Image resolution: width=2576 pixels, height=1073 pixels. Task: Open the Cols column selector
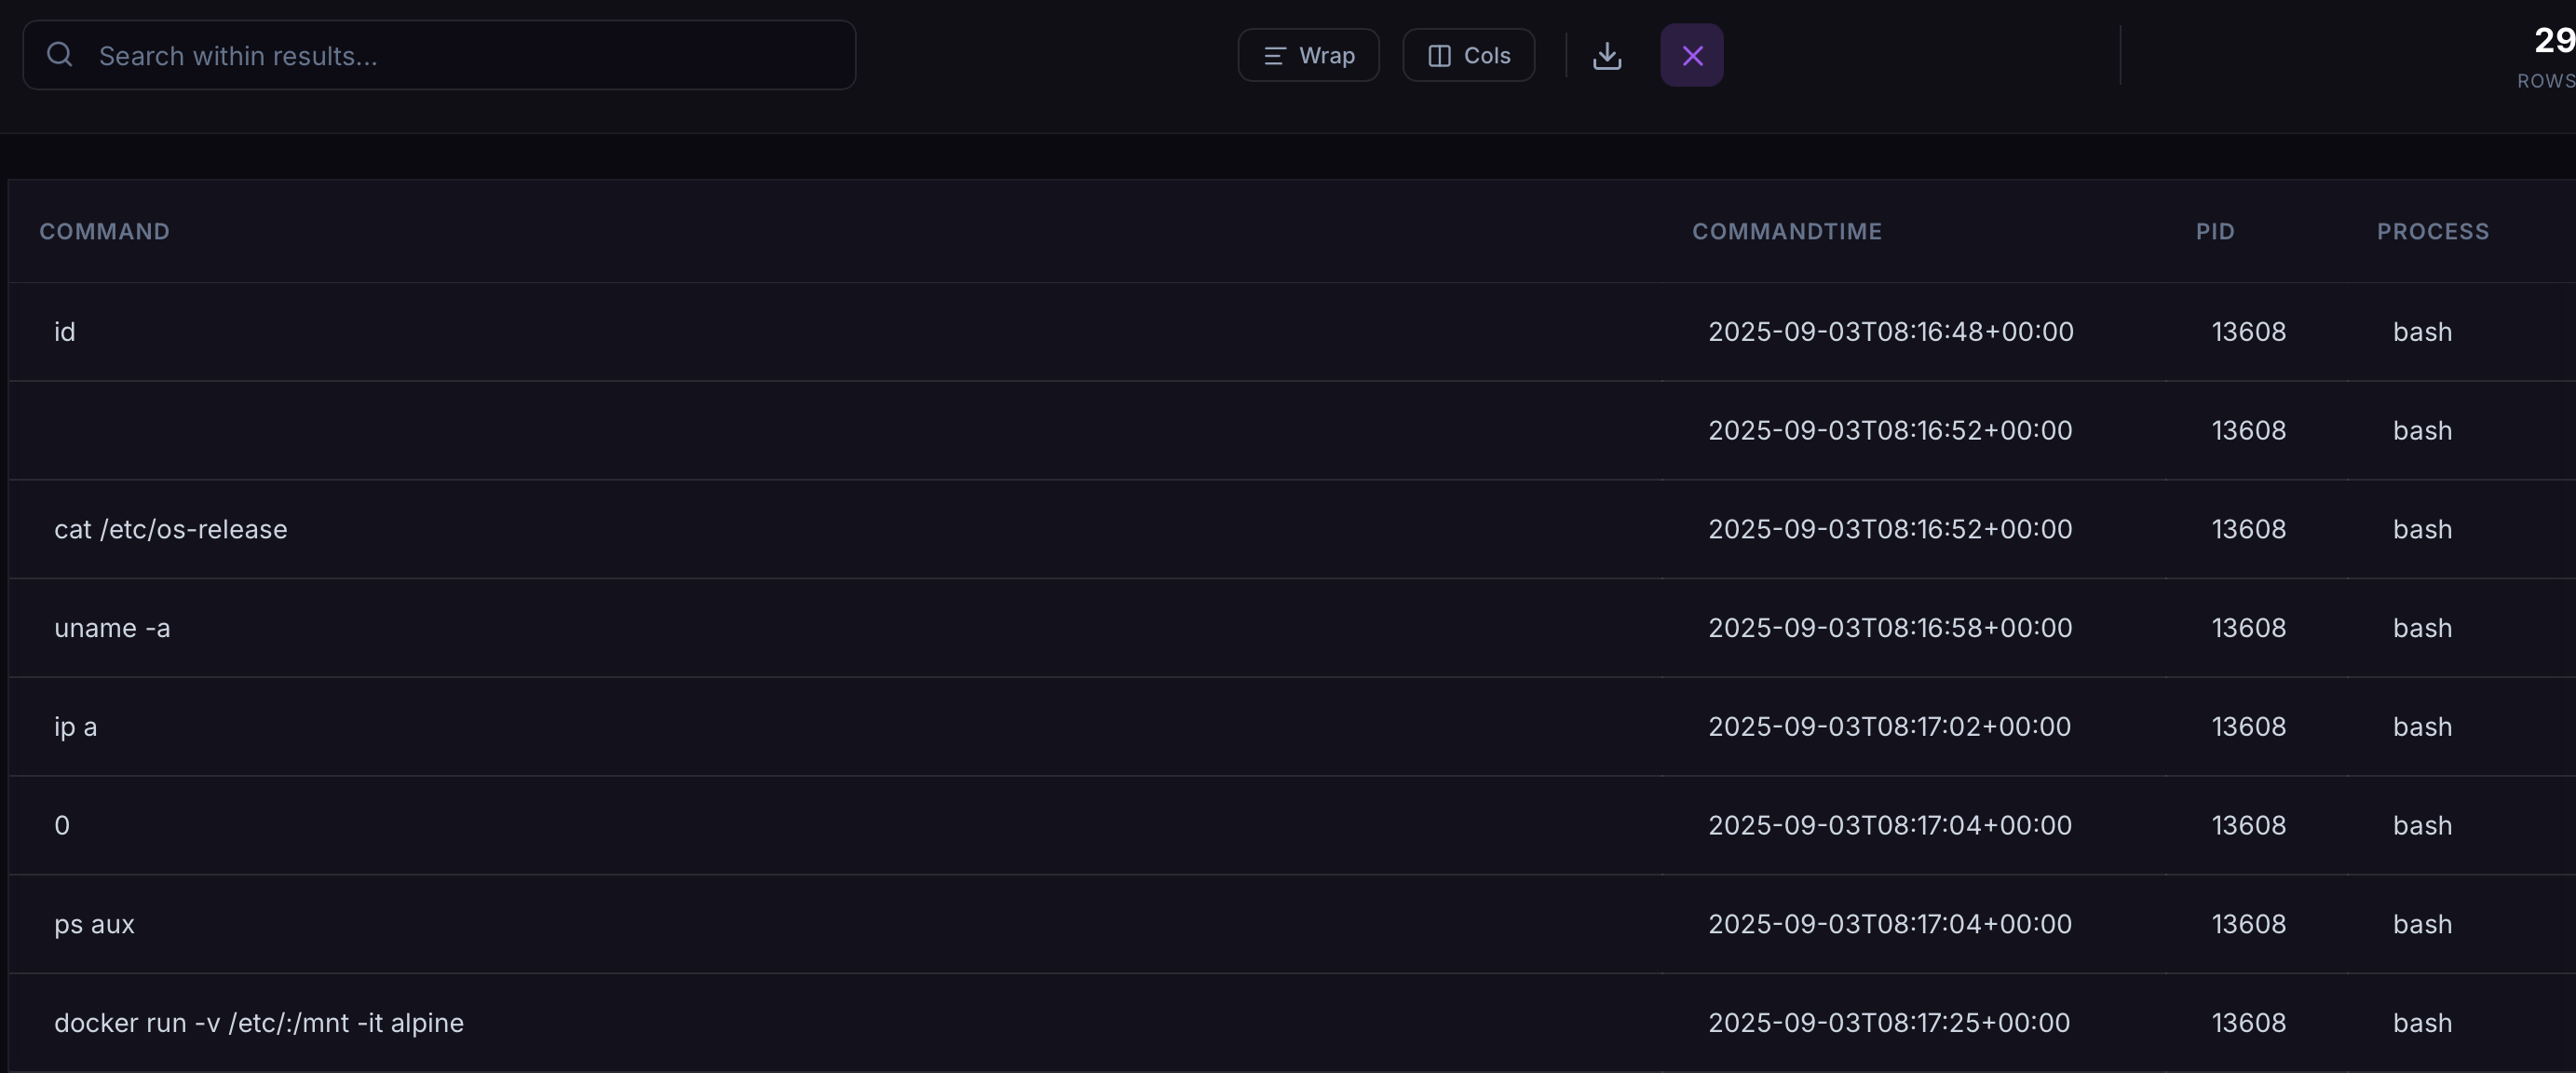coord(1468,55)
